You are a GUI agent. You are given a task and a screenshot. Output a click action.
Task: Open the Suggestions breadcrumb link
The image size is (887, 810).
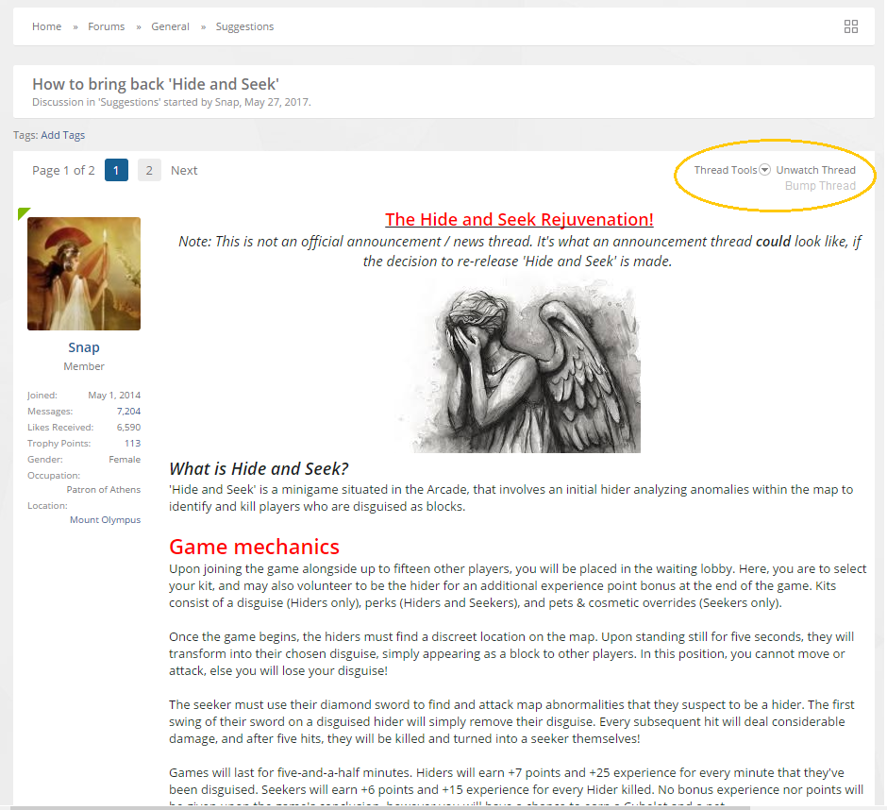point(244,26)
